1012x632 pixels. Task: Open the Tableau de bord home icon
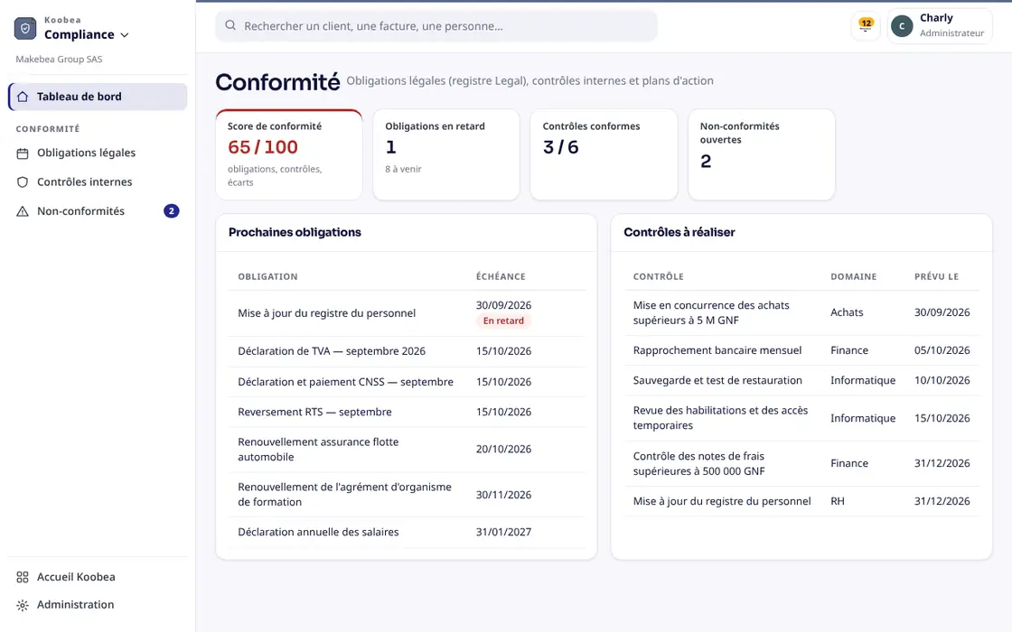pos(23,97)
